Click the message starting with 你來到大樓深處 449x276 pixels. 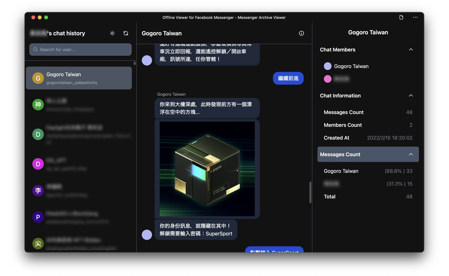tap(207, 108)
